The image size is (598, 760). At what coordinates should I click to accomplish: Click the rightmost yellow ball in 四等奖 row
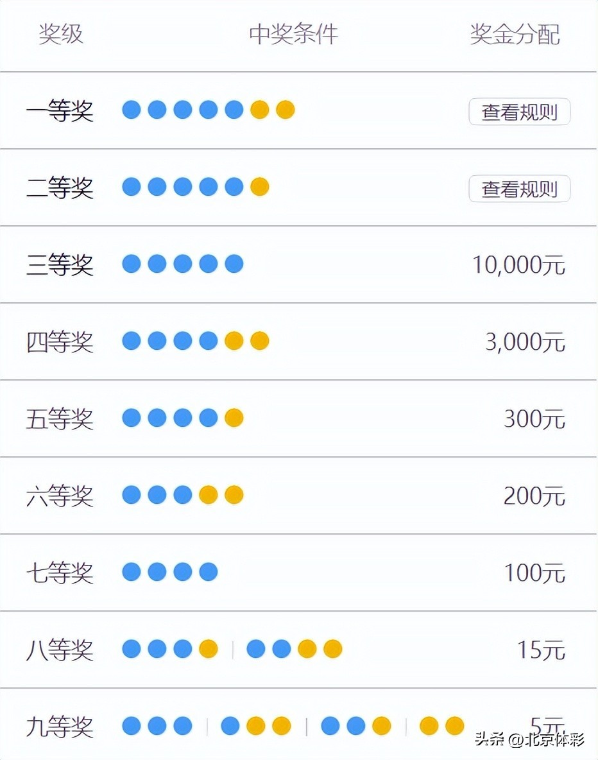click(x=259, y=341)
